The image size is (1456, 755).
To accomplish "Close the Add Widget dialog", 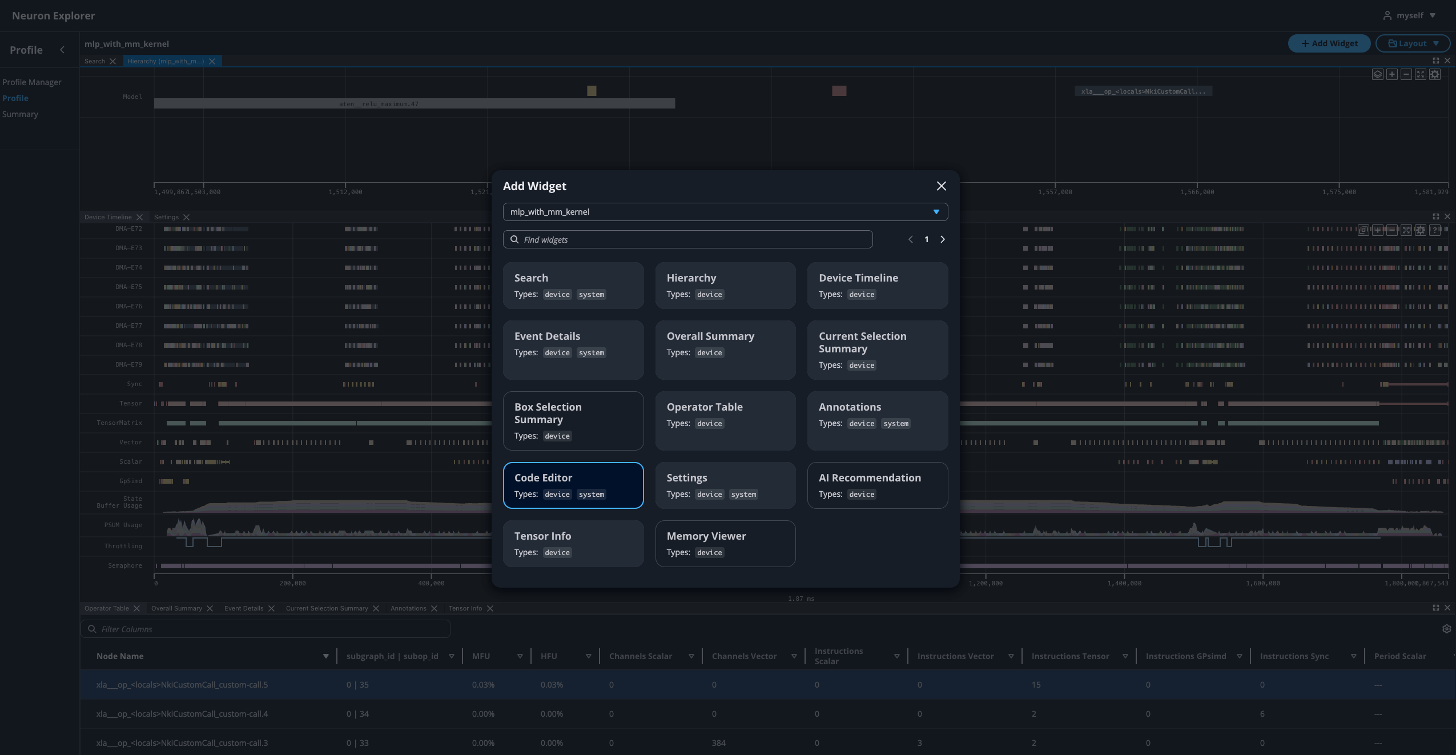I will [x=941, y=186].
